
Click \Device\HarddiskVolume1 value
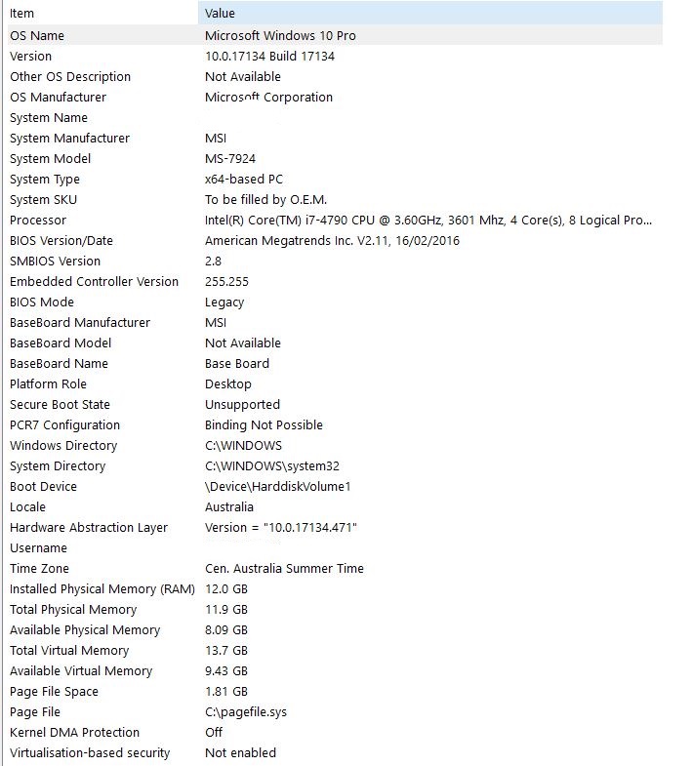click(x=277, y=487)
